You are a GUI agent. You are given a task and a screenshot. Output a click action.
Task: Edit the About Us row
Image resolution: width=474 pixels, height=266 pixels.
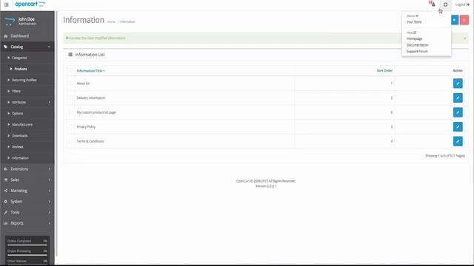click(458, 83)
